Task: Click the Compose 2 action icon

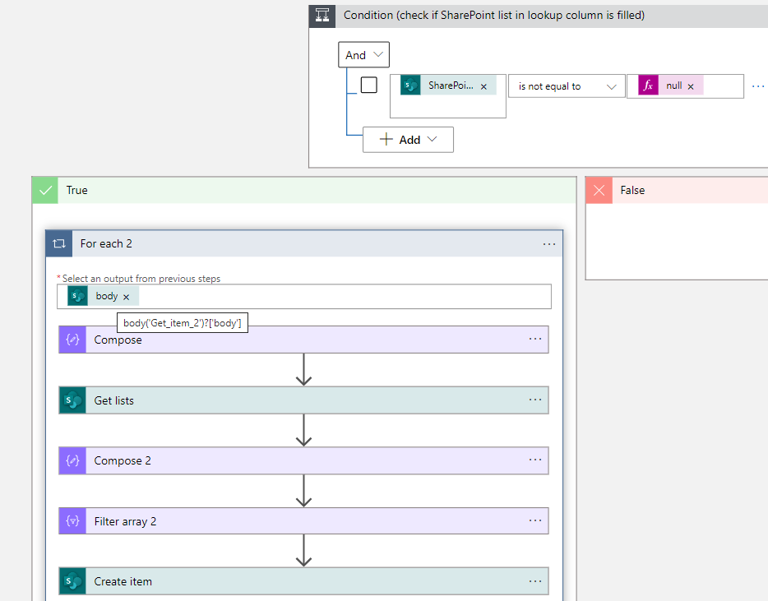Action: point(72,460)
